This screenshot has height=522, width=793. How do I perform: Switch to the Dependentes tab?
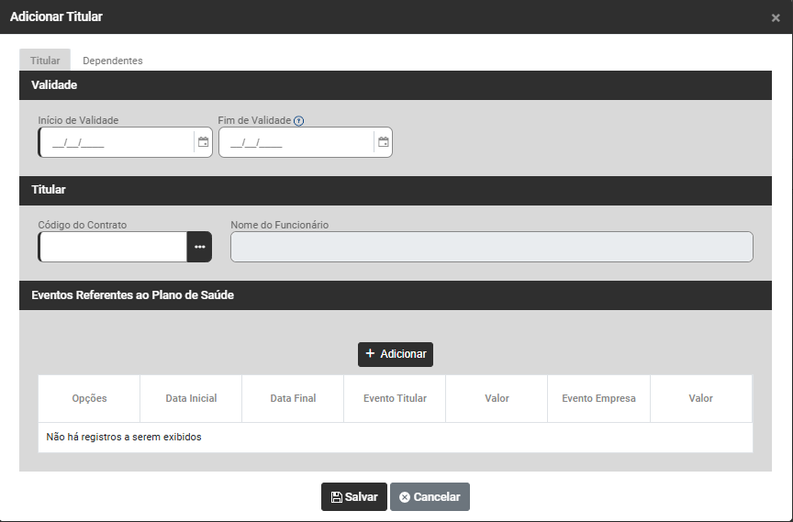[x=112, y=61]
